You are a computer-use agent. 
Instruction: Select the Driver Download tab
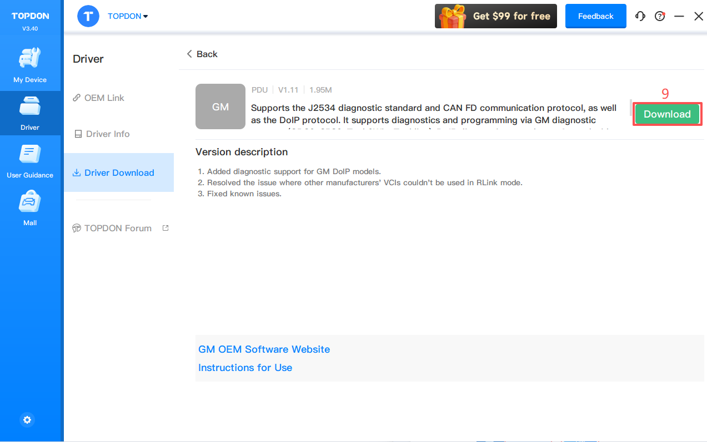click(x=119, y=172)
